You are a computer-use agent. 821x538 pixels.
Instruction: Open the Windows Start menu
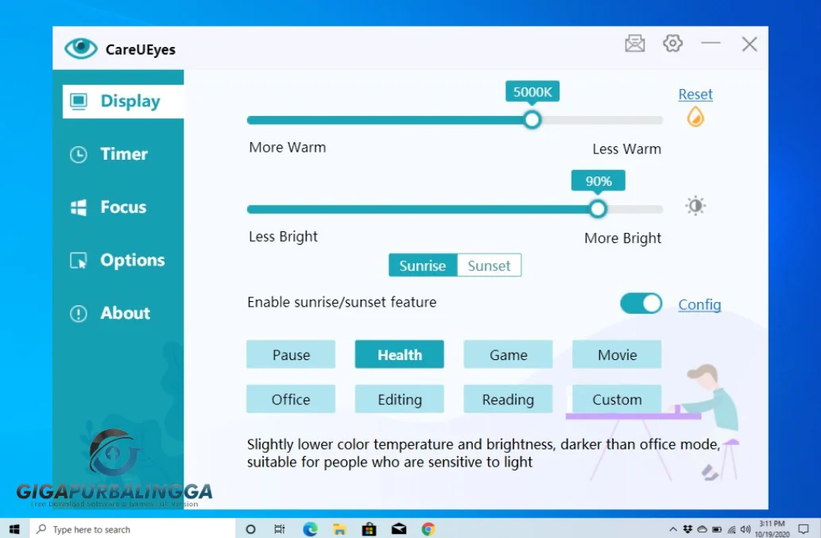tap(14, 529)
